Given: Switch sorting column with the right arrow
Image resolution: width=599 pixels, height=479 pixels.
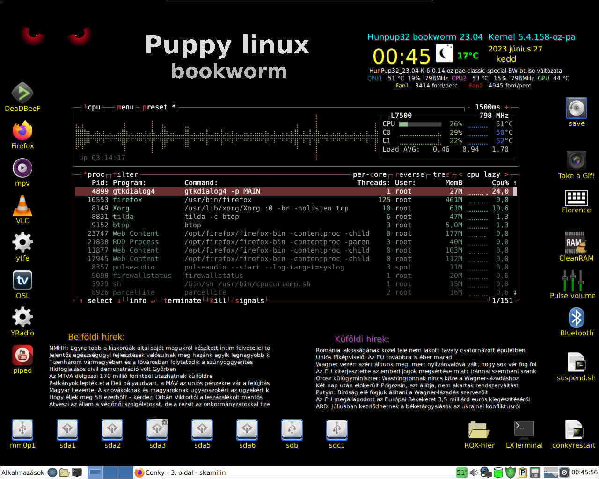Looking at the screenshot, I should click(x=506, y=174).
